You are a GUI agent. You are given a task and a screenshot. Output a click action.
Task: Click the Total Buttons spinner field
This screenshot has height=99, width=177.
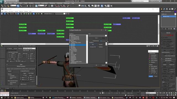103,41
